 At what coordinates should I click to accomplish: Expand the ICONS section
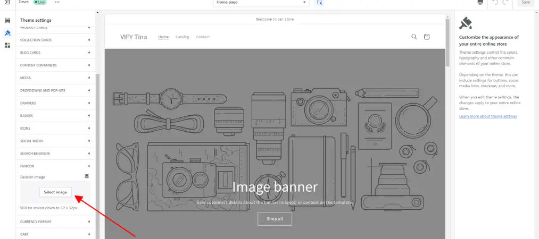click(x=55, y=128)
